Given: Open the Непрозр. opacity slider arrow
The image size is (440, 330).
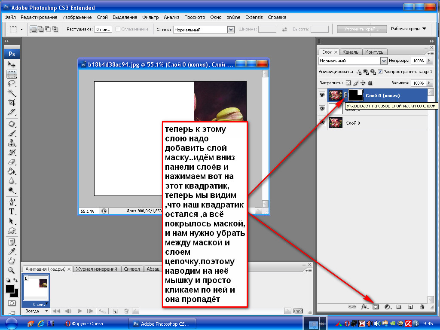Looking at the screenshot, I should 429,61.
